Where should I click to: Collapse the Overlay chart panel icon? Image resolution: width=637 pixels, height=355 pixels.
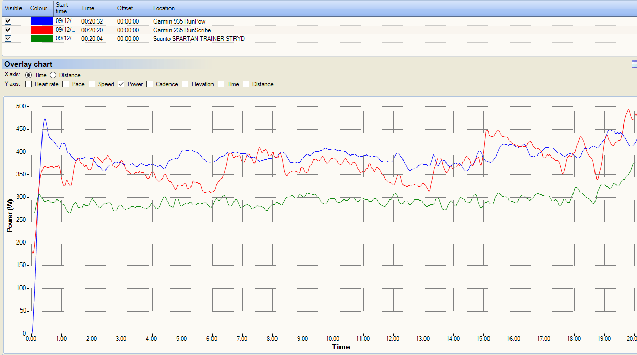(x=634, y=64)
